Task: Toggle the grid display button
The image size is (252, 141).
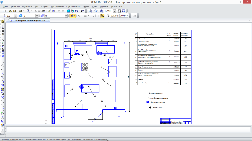Action: [85, 16]
